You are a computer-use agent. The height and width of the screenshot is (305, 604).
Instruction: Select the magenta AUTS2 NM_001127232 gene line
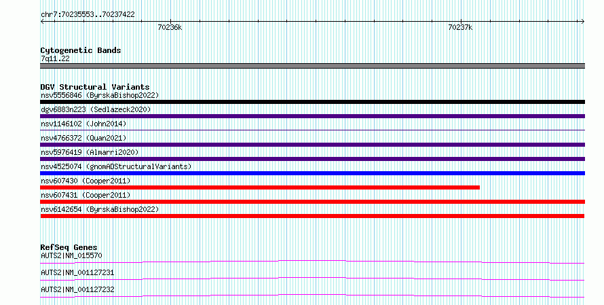pos(312,295)
